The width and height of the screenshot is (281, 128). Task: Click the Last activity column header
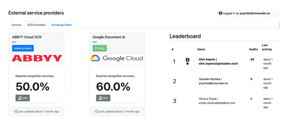pyautogui.click(x=267, y=47)
